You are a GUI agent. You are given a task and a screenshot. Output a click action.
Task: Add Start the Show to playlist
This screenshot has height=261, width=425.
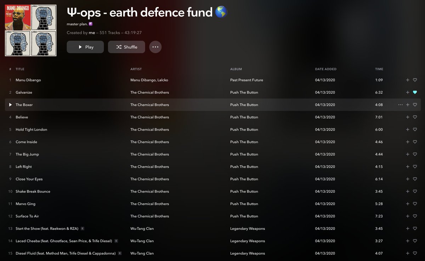408,229
